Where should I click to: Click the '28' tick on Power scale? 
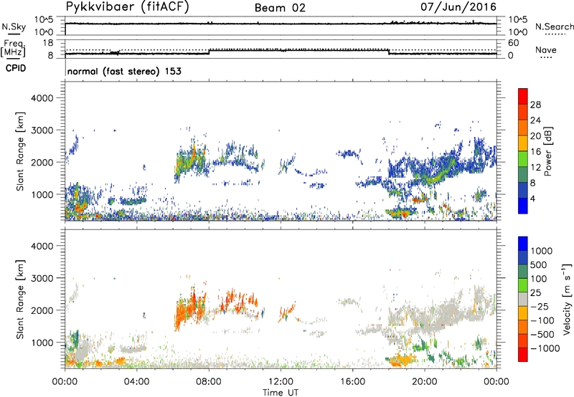click(535, 105)
